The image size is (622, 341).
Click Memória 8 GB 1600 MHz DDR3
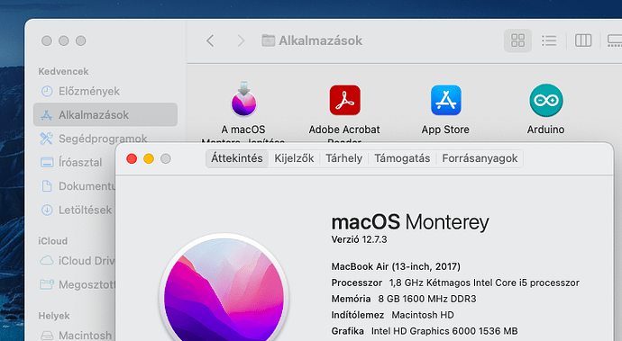pyautogui.click(x=404, y=299)
